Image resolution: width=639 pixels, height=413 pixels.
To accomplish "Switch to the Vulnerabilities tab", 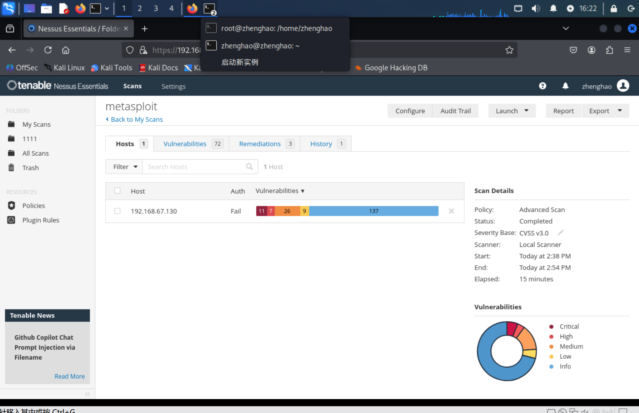I will pyautogui.click(x=185, y=144).
